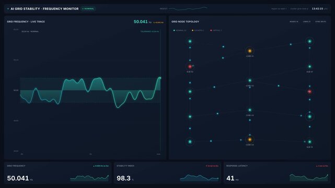The height and width of the screenshot is (188, 335).
Task: Click the Response Latency card sparkline
Action: 309,178
